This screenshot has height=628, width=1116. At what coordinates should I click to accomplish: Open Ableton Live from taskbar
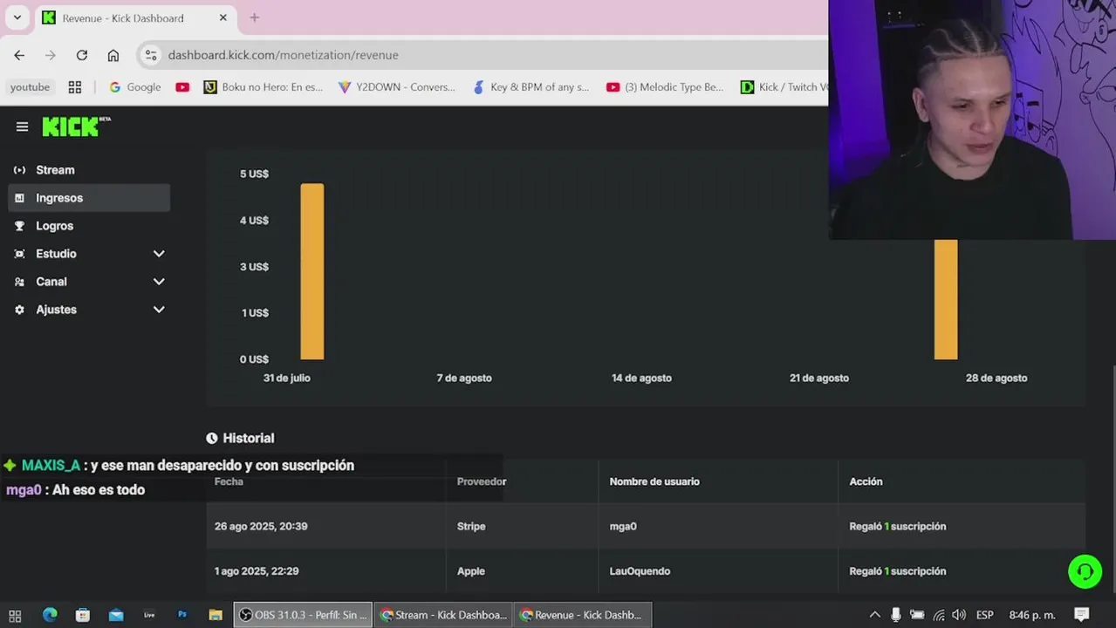pos(149,615)
